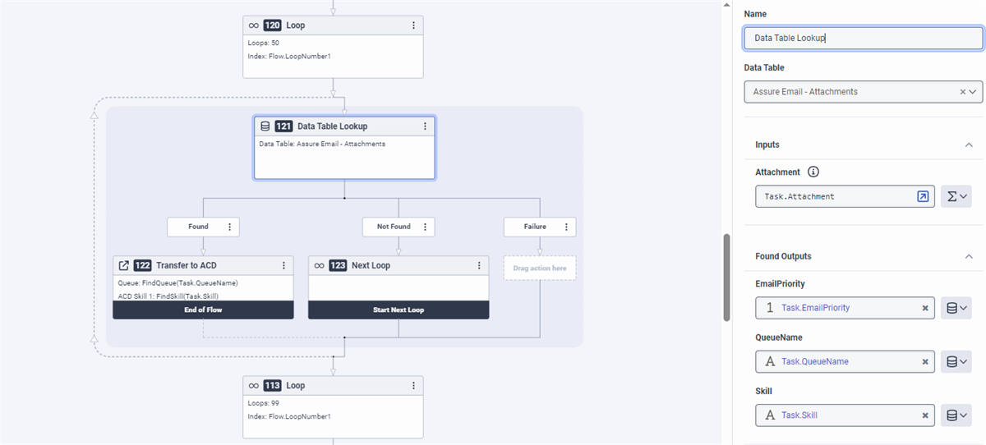986x445 pixels.
Task: Open the Next Loop action's kebab menu
Action: pyautogui.click(x=479, y=265)
